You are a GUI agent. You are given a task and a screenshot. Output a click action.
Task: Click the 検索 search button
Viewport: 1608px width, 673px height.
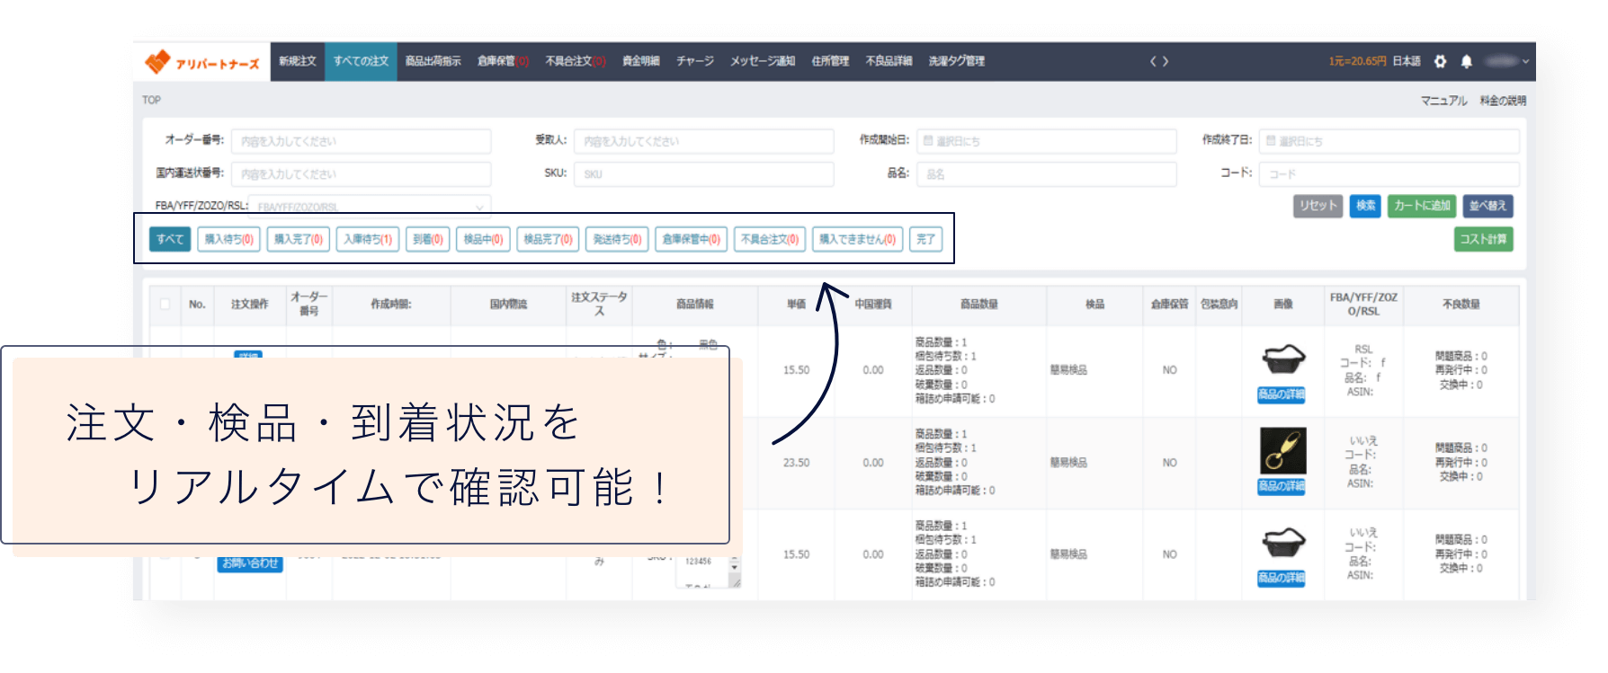pyautogui.click(x=1365, y=206)
